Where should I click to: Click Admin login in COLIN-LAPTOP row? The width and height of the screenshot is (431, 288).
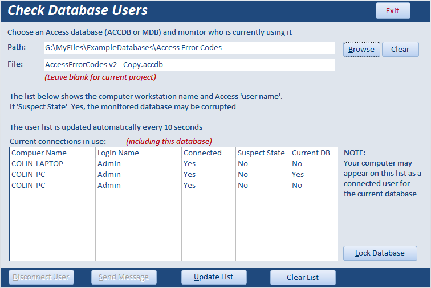tap(109, 163)
